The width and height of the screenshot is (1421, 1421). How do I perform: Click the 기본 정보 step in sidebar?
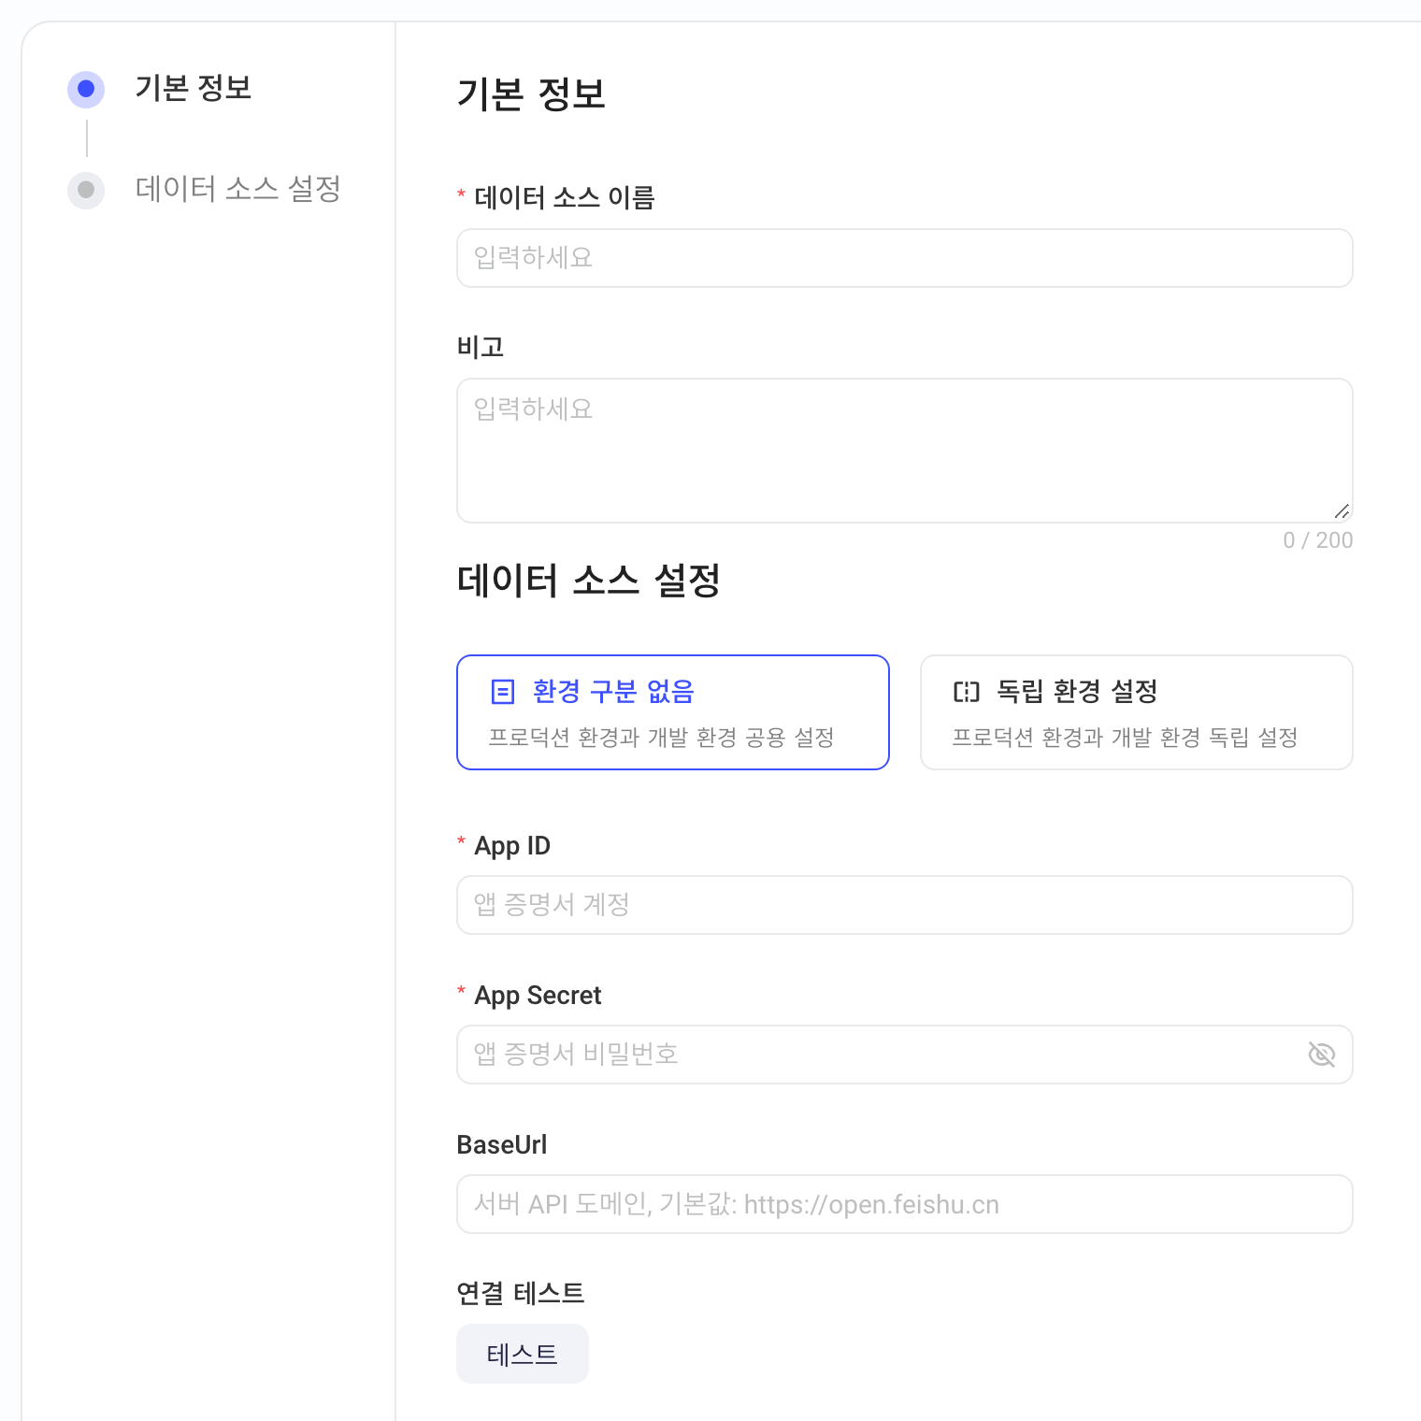coord(194,89)
